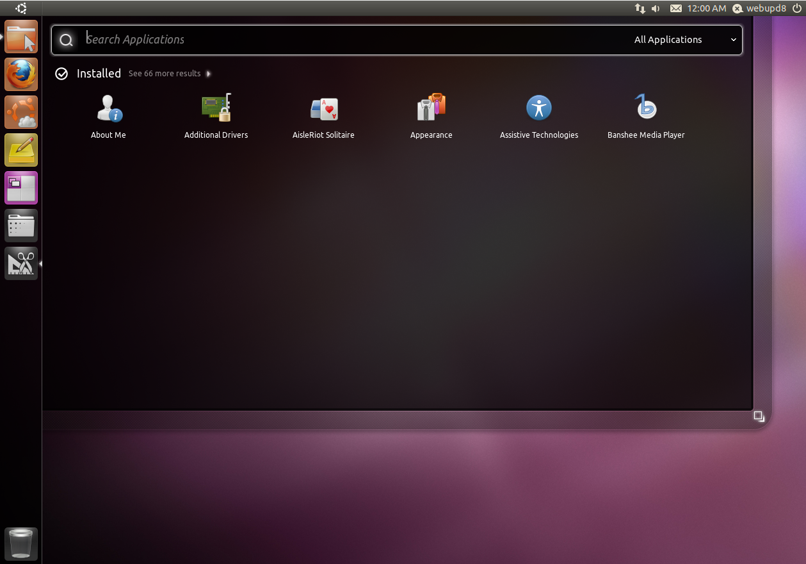The height and width of the screenshot is (564, 806).
Task: Start Banshee Media Player from results
Action: click(x=646, y=106)
